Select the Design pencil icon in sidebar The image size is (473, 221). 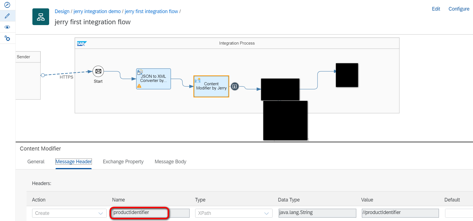7,16
